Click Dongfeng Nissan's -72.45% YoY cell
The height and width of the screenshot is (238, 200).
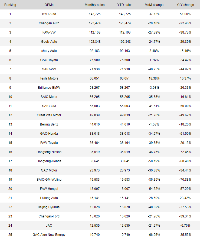(x=185, y=152)
